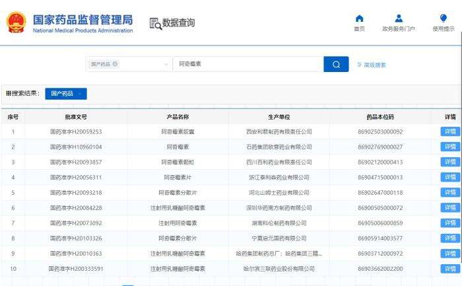Screen dimensions: 462x286
Task: Open 详情 for 阿奇霉素片 row 4
Action: click(x=450, y=177)
